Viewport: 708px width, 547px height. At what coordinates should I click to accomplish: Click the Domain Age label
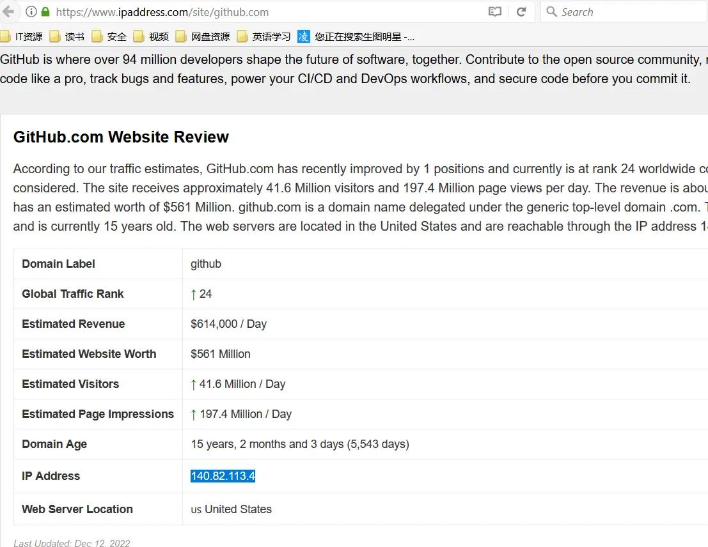pyautogui.click(x=54, y=444)
